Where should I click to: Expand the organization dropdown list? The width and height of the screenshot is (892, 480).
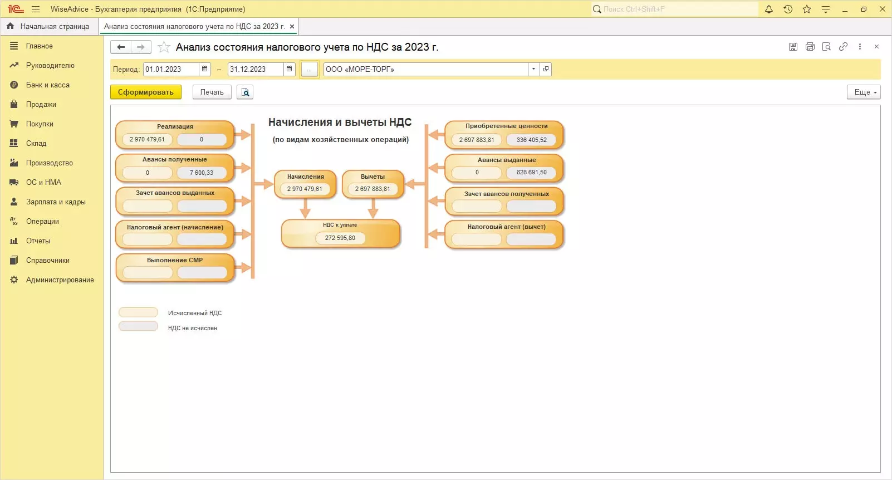[x=533, y=69]
